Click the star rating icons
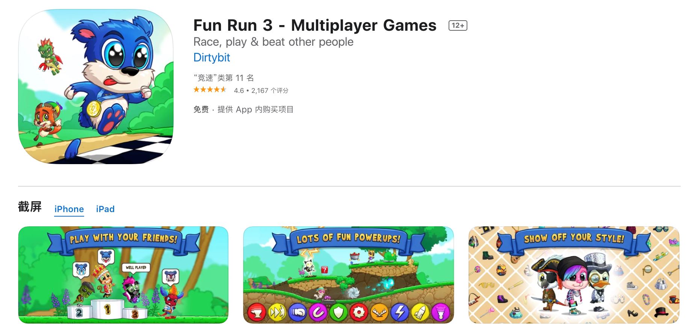The image size is (692, 335). coord(210,90)
